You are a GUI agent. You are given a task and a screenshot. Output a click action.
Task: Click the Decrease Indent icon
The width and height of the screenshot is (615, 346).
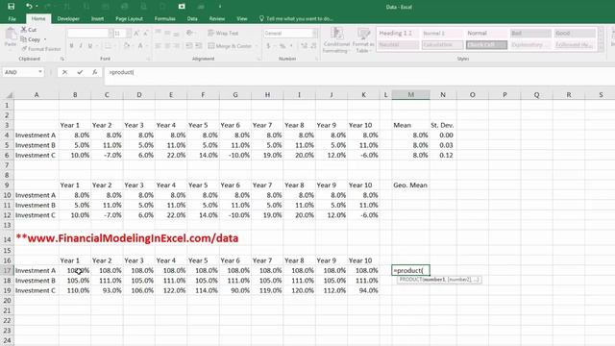click(189, 46)
